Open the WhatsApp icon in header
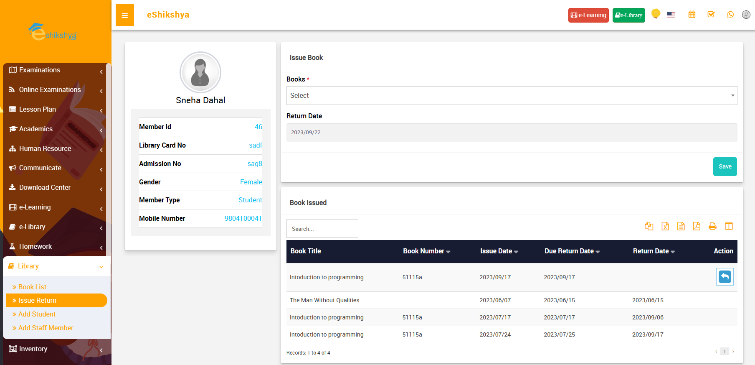This screenshot has width=755, height=365. pos(730,15)
